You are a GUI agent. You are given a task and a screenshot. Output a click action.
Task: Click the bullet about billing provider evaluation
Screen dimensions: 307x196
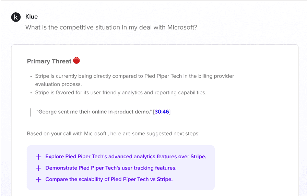tap(134, 76)
